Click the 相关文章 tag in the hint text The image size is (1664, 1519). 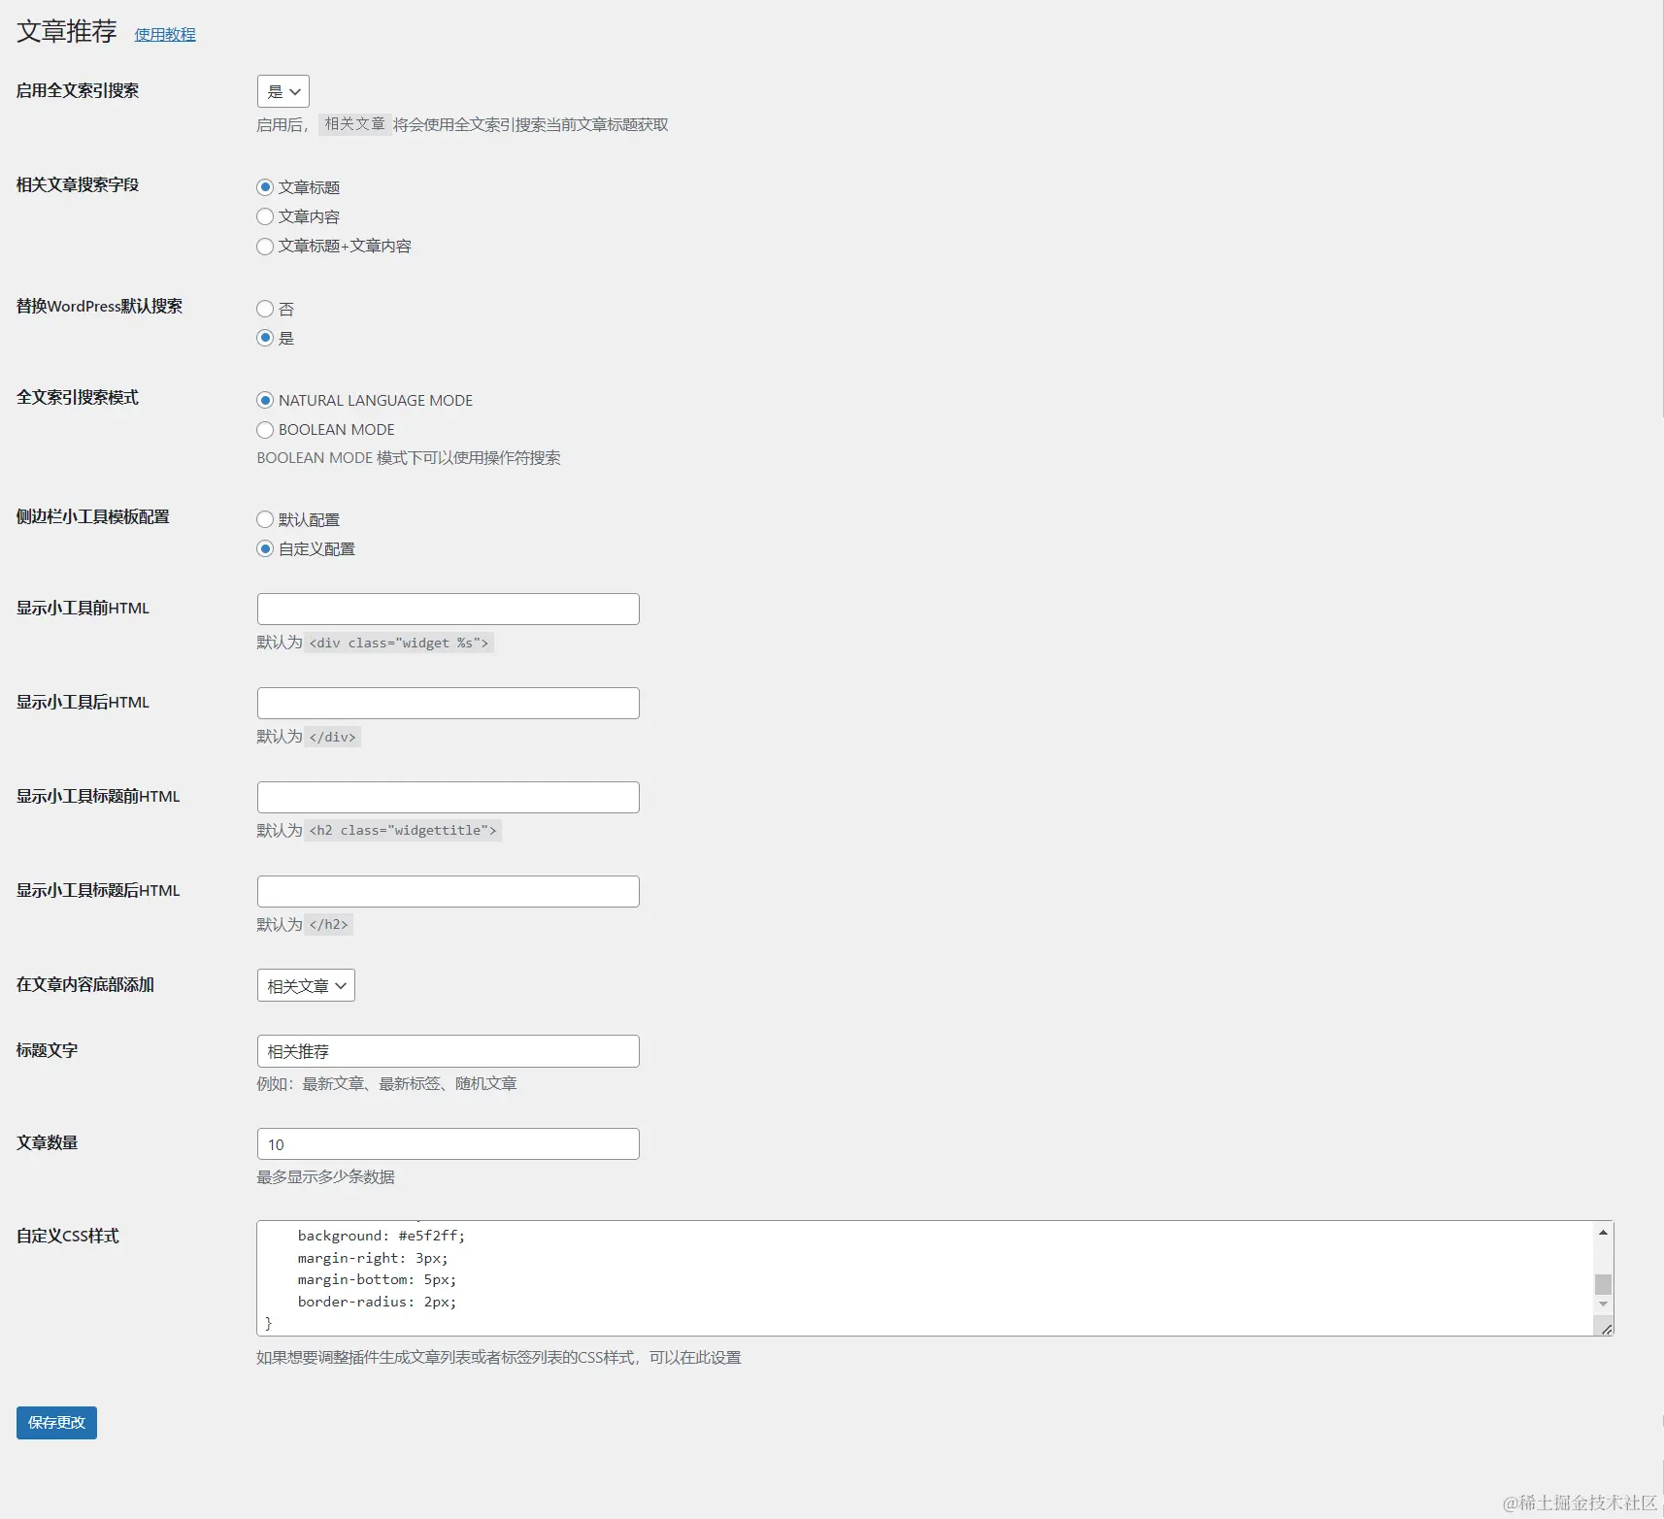pyautogui.click(x=354, y=124)
